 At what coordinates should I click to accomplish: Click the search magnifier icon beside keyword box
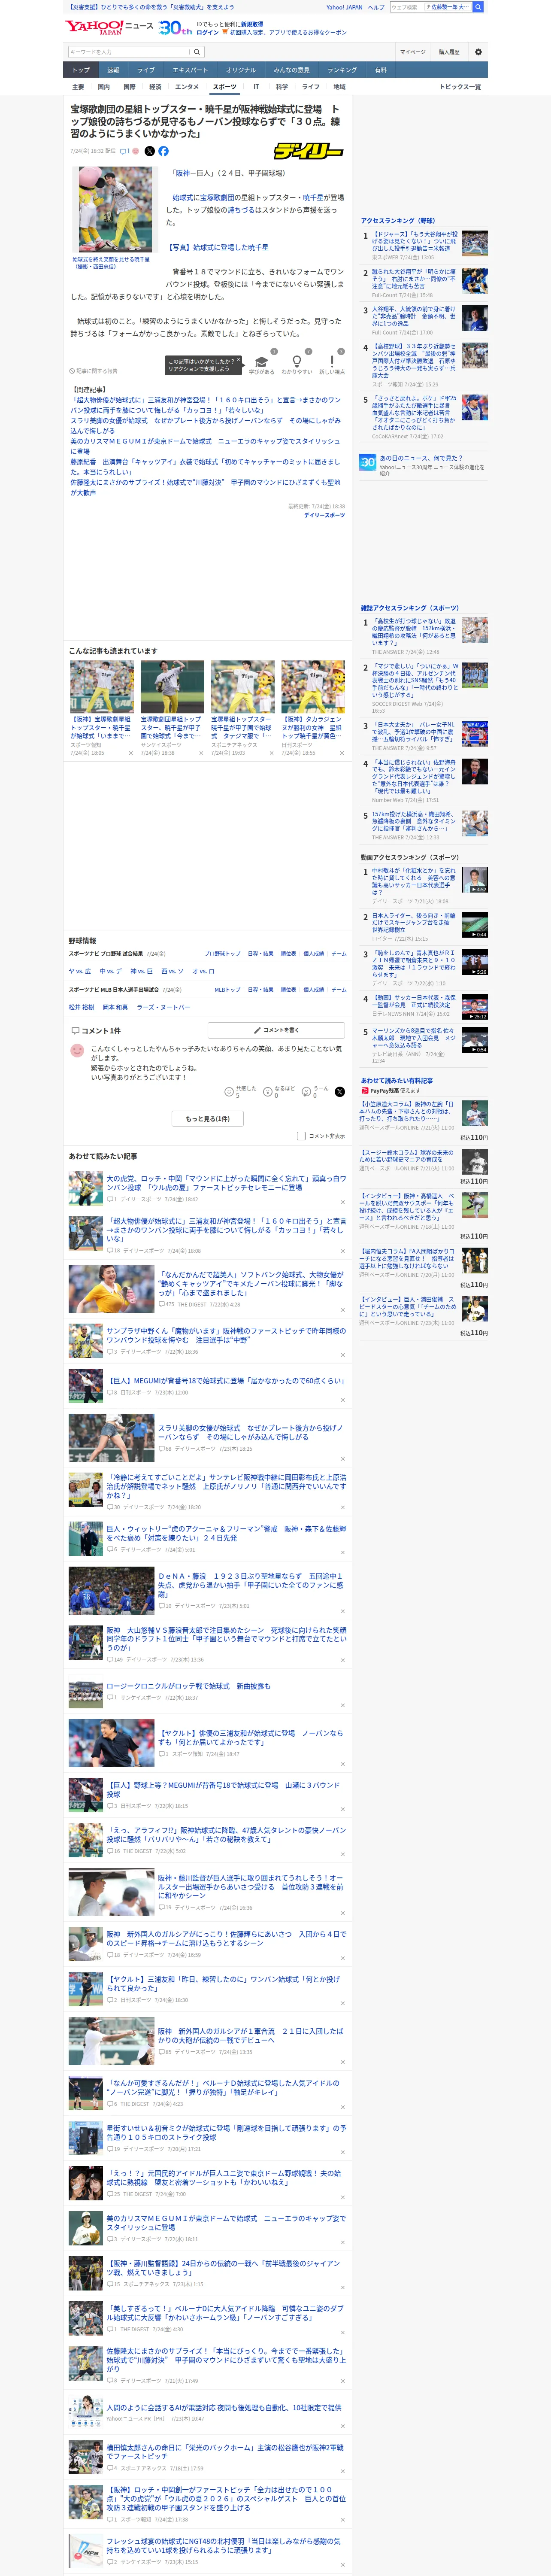click(197, 52)
